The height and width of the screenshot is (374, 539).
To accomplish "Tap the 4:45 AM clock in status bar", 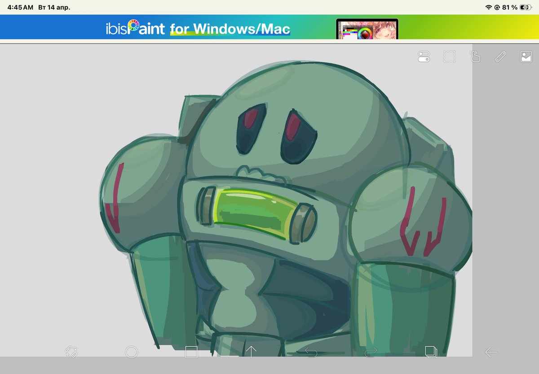I will 20,8.
